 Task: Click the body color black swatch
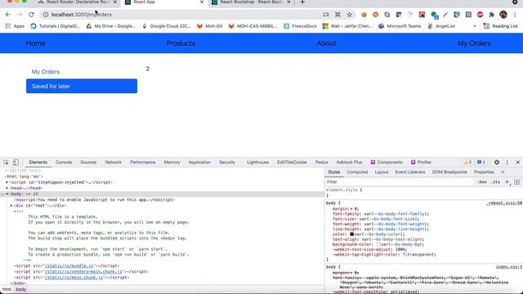click(x=351, y=234)
